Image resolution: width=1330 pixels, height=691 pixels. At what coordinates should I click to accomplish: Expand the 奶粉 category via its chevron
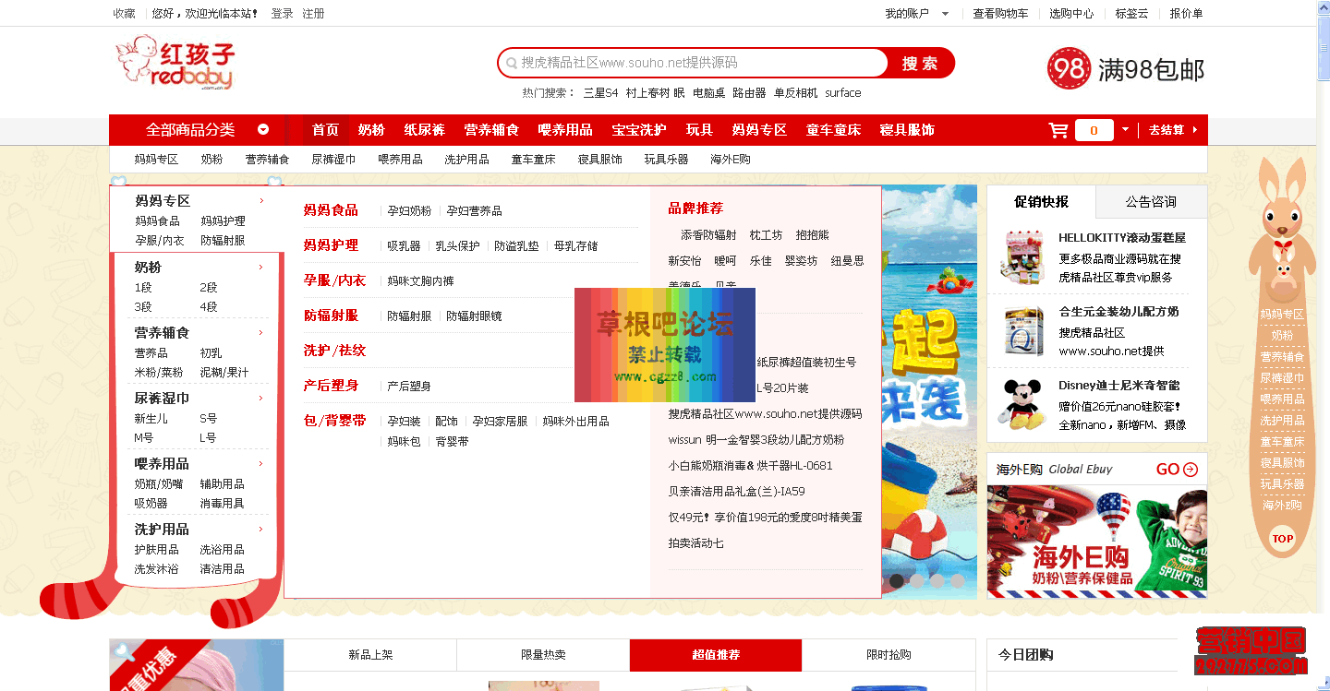pos(260,266)
